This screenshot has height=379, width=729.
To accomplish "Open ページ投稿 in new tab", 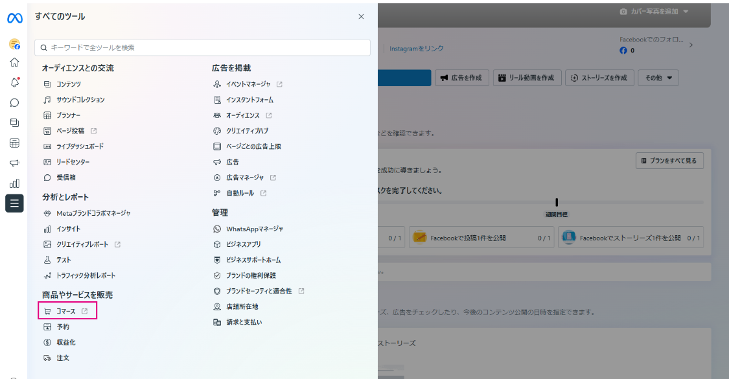I will [x=70, y=131].
